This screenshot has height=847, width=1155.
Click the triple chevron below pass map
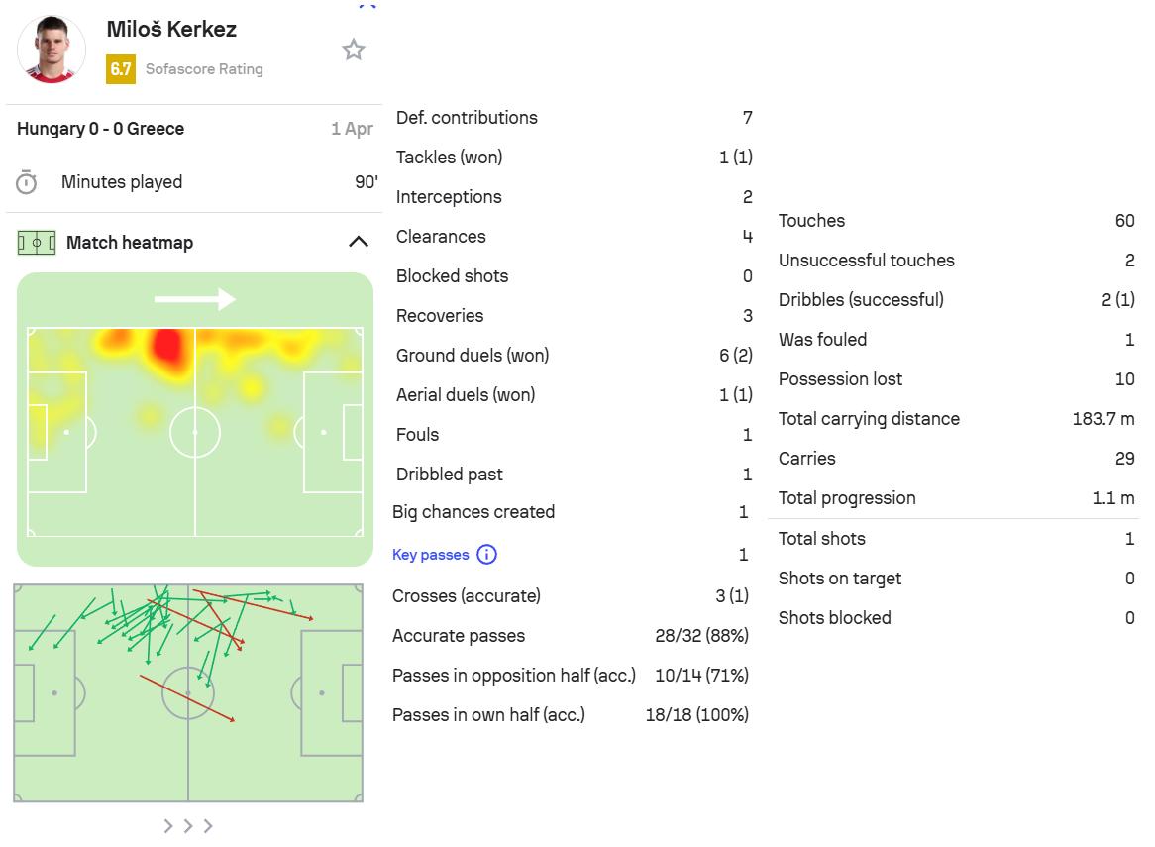(x=188, y=826)
